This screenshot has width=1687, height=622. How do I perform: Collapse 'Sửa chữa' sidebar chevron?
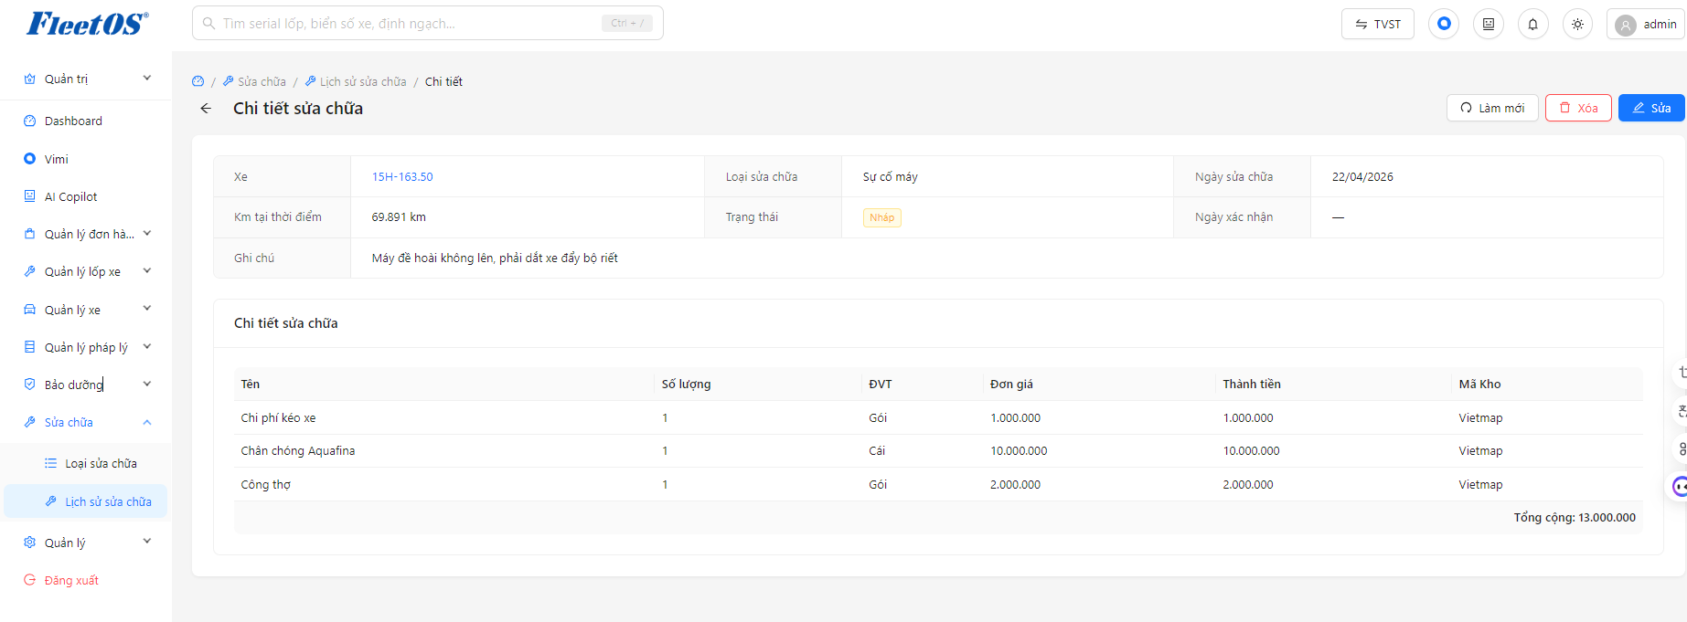pyautogui.click(x=147, y=422)
